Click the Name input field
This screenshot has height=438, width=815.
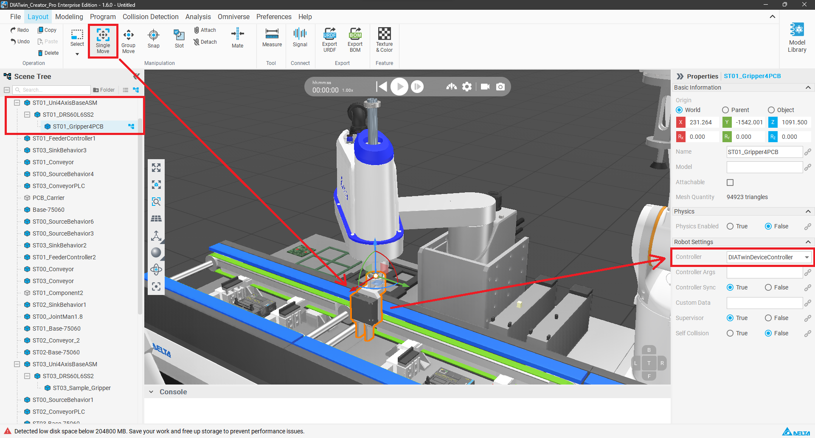click(764, 152)
